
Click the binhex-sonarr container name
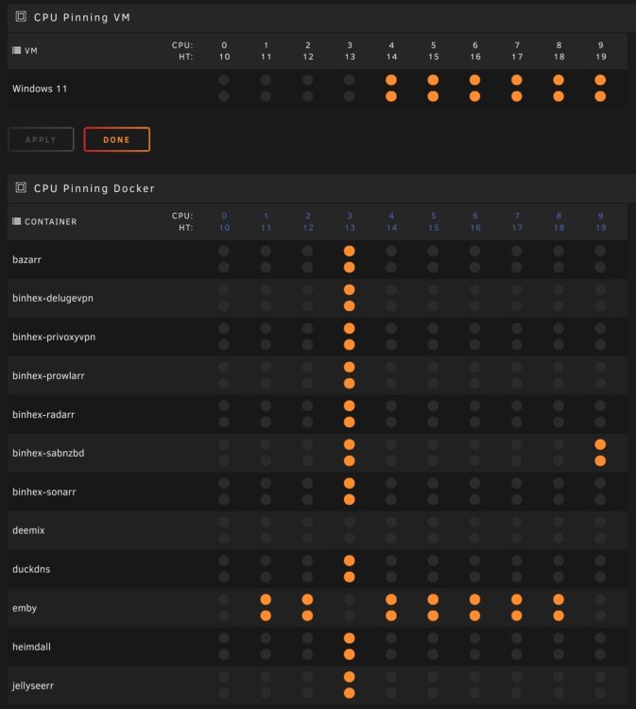[x=43, y=492]
